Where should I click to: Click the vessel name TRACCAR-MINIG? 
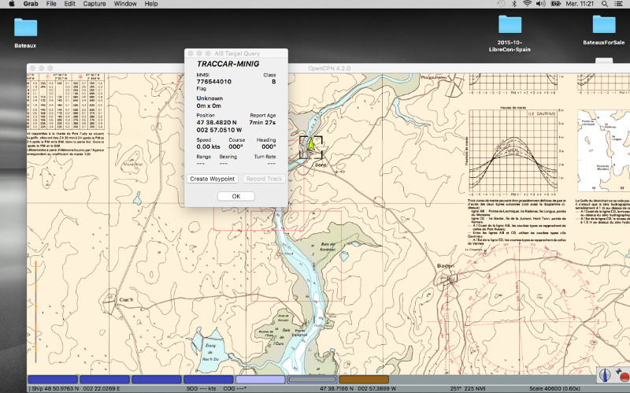coord(228,64)
